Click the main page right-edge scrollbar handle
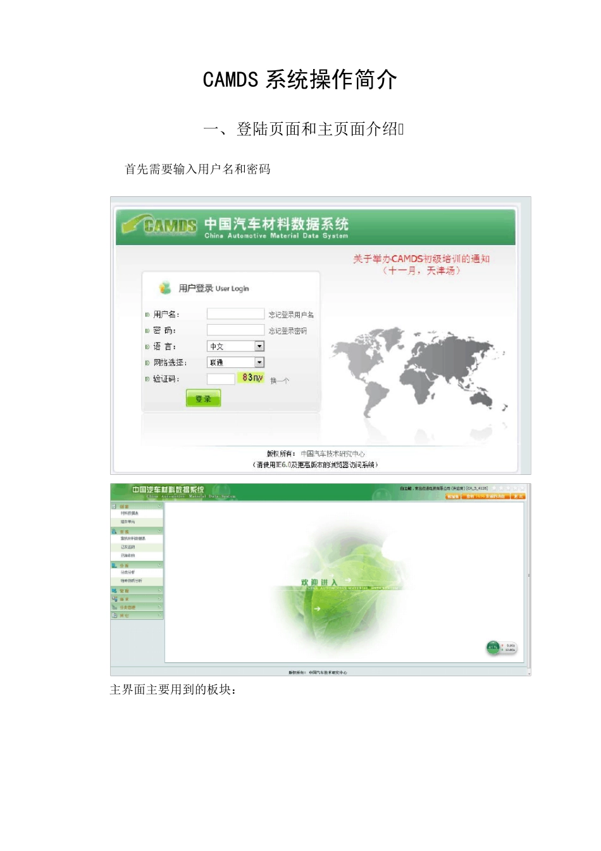 pyautogui.click(x=529, y=576)
